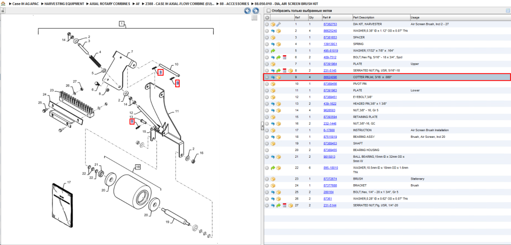Click the blue arrow icon on COTTER PIN row
This screenshot has width=511, height=245.
273,77
